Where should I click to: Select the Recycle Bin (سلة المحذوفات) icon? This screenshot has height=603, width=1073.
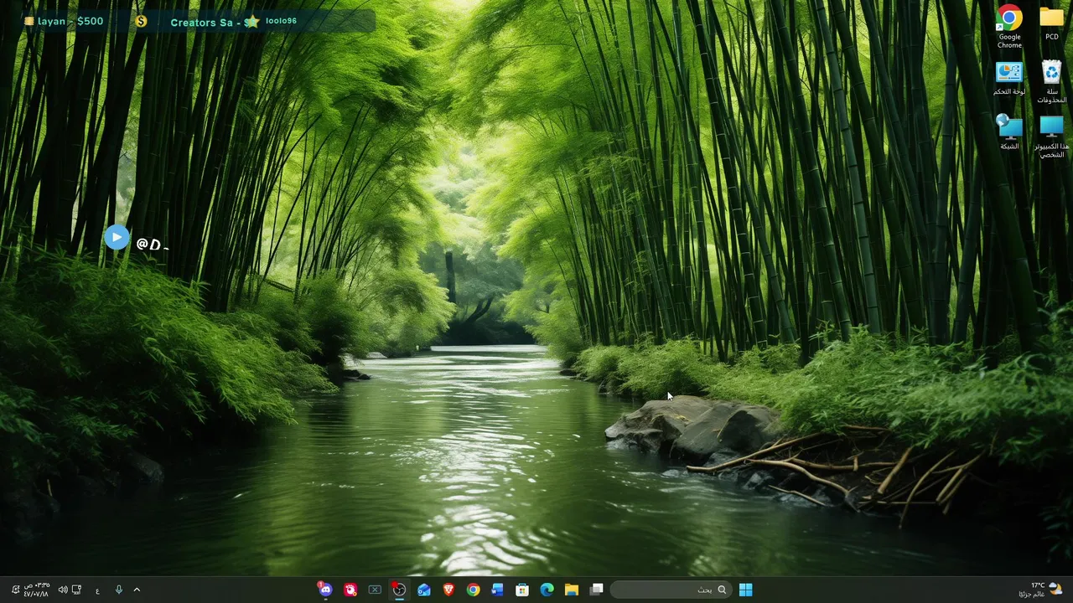pyautogui.click(x=1051, y=81)
